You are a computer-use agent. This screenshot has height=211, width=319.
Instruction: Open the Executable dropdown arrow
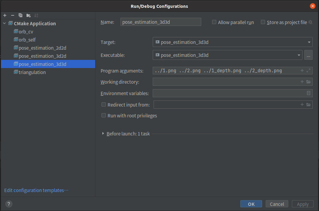coord(299,55)
